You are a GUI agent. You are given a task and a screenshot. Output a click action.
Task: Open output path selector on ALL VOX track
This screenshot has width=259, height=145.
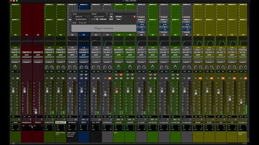tap(96, 52)
